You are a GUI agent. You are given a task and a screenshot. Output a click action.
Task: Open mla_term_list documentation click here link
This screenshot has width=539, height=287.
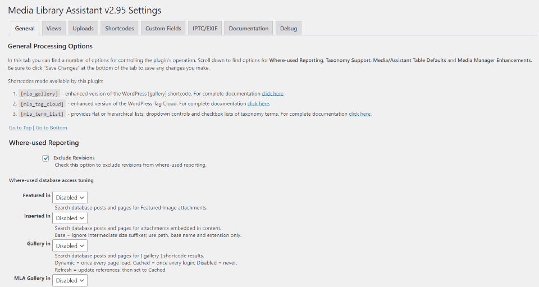tap(360, 114)
